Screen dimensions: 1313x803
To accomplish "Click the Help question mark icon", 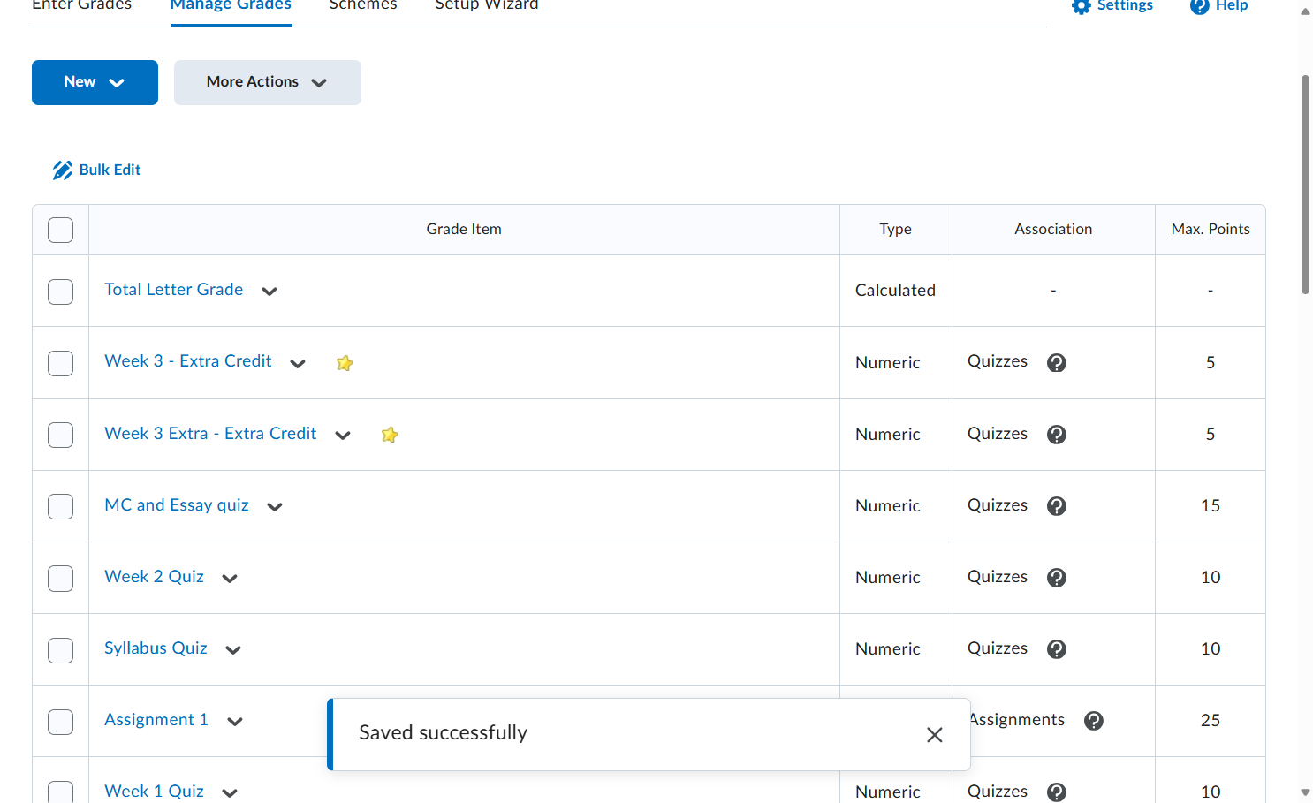I will [1199, 6].
